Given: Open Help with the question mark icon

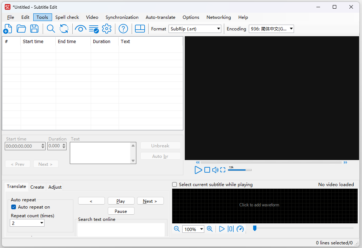Looking at the screenshot, I should pyautogui.click(x=123, y=29).
